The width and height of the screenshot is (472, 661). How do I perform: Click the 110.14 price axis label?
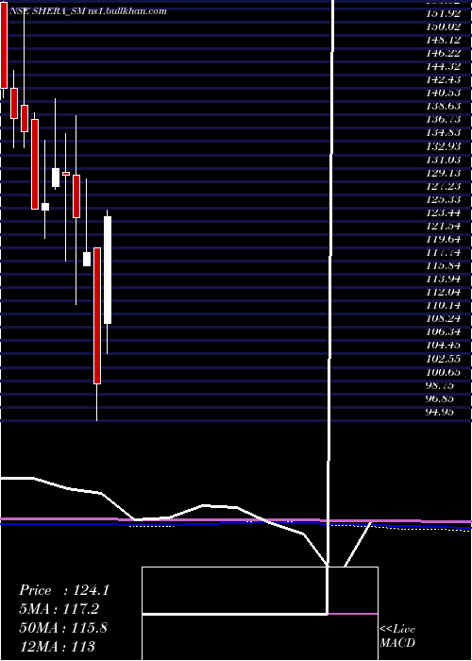click(x=443, y=305)
